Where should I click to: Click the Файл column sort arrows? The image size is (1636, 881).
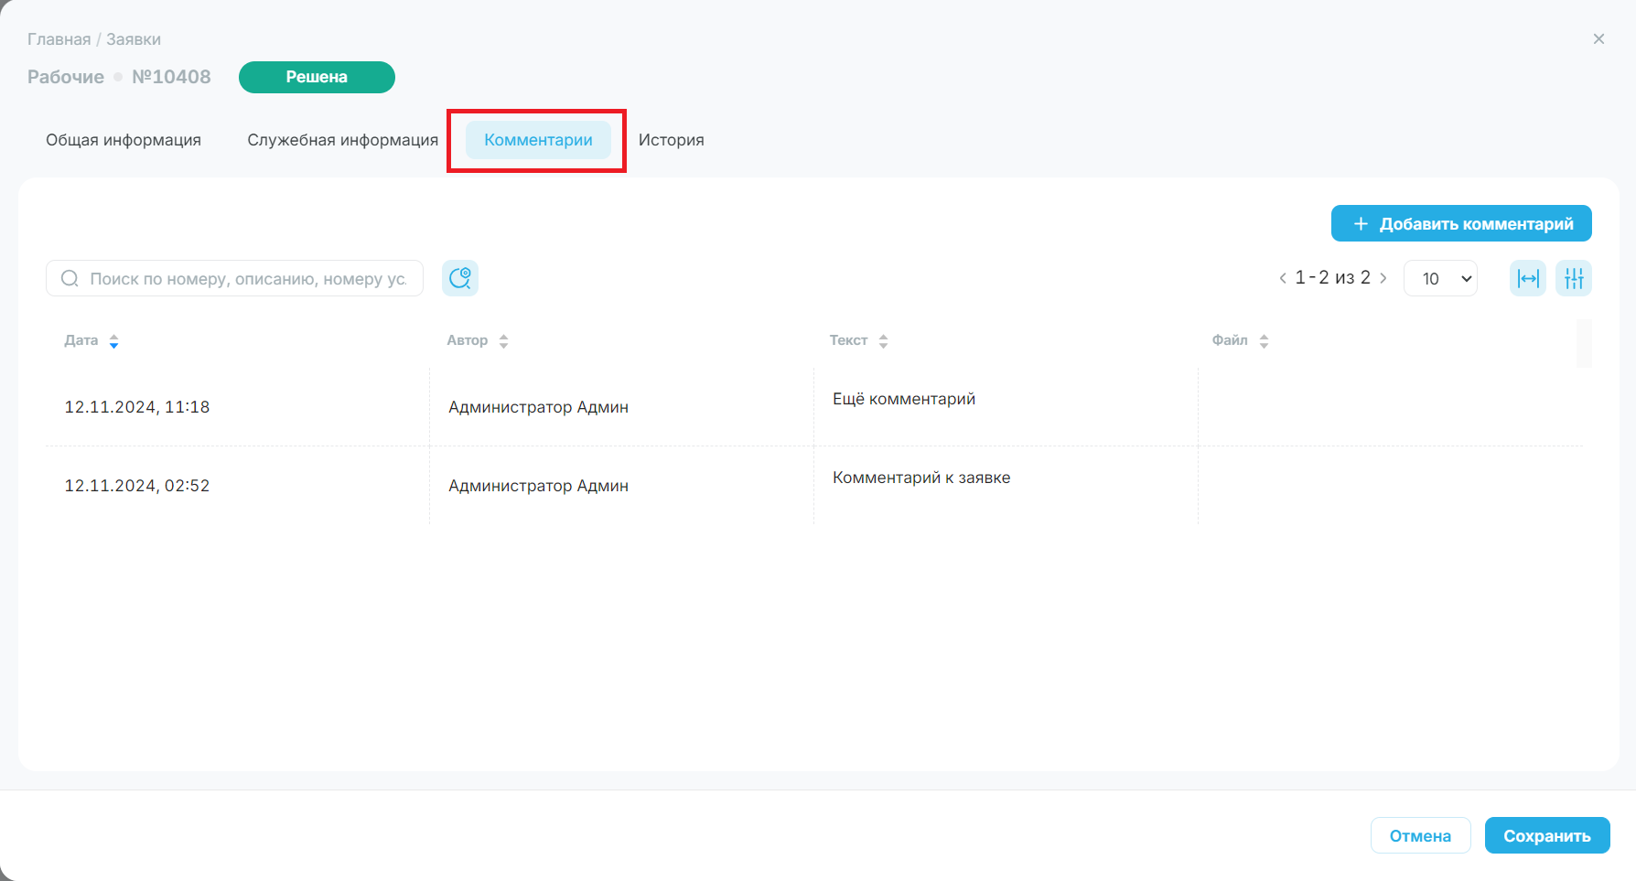point(1264,341)
